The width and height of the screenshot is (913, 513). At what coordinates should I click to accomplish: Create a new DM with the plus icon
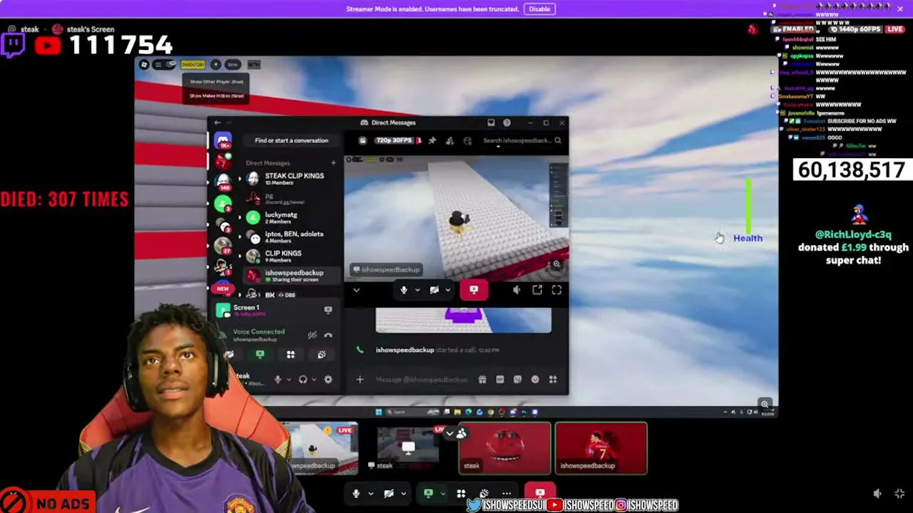tap(333, 163)
